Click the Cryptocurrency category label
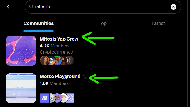 point(56,52)
